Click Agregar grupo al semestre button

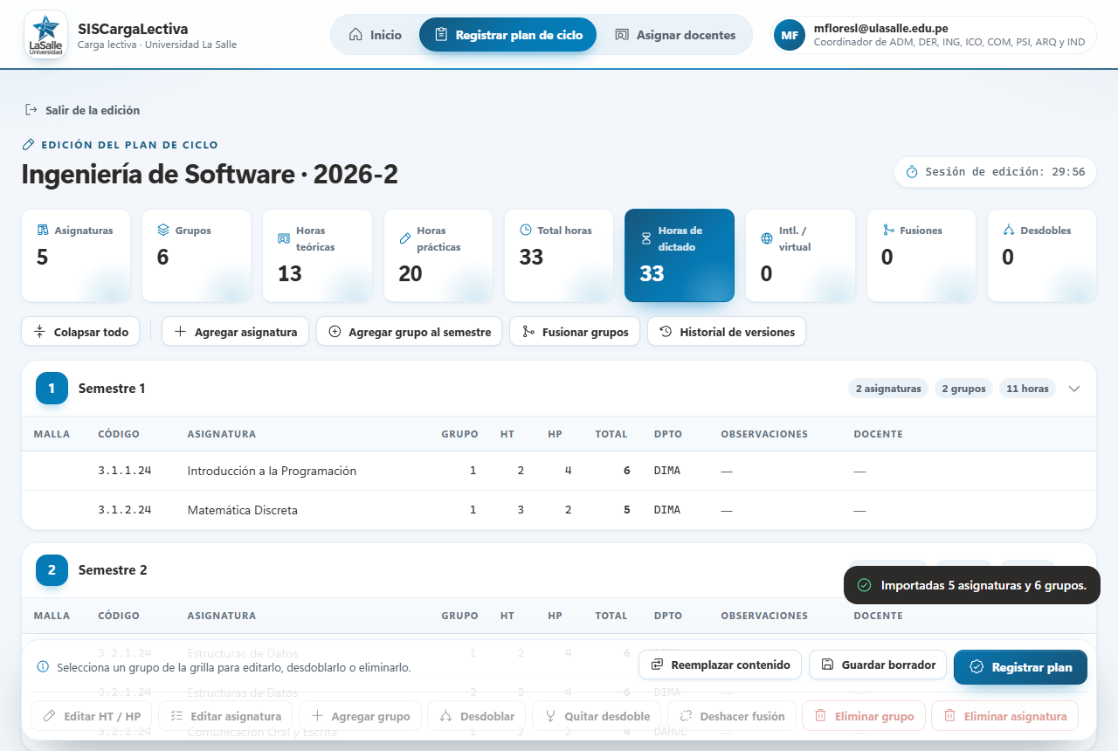coord(409,331)
